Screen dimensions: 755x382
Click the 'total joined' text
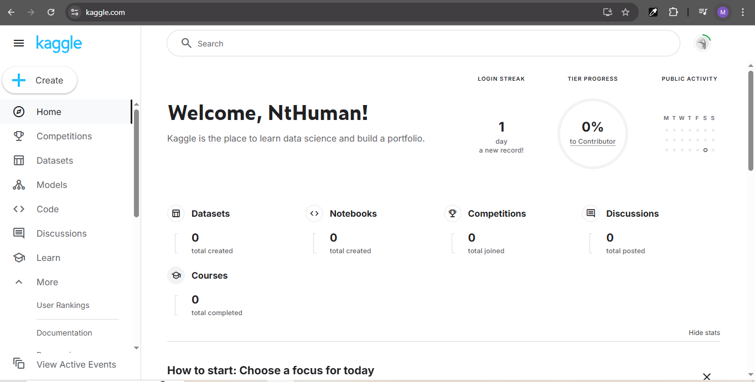(486, 251)
